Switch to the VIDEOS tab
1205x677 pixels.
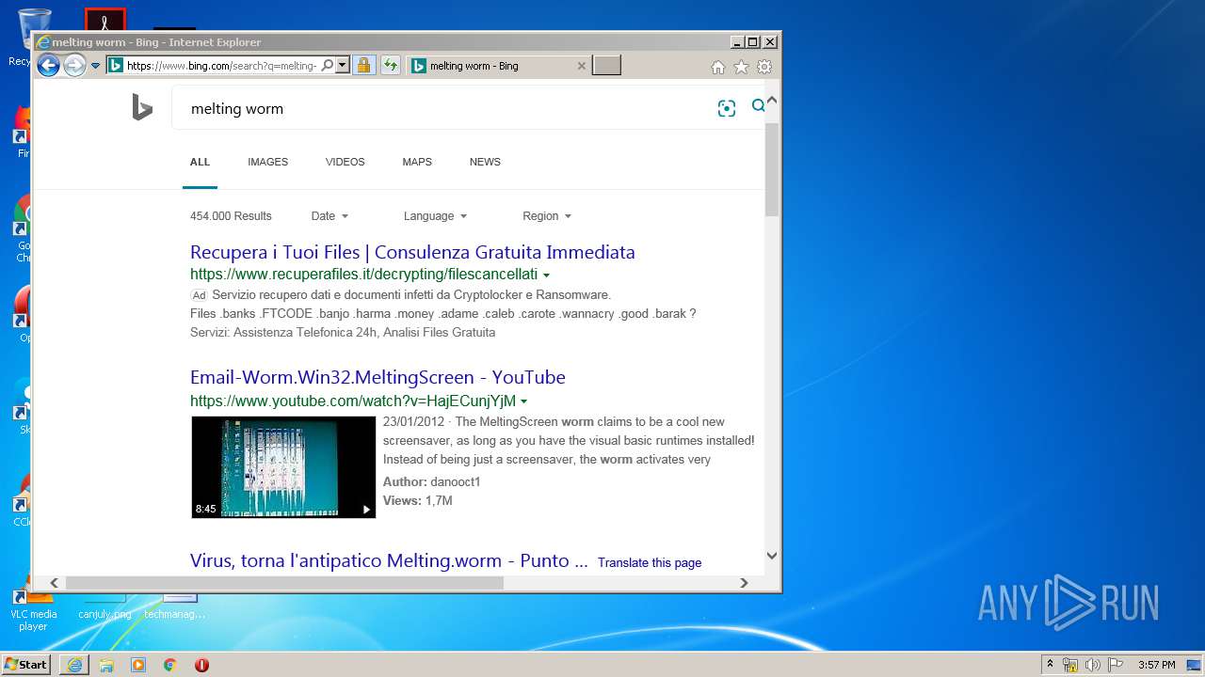pyautogui.click(x=345, y=162)
